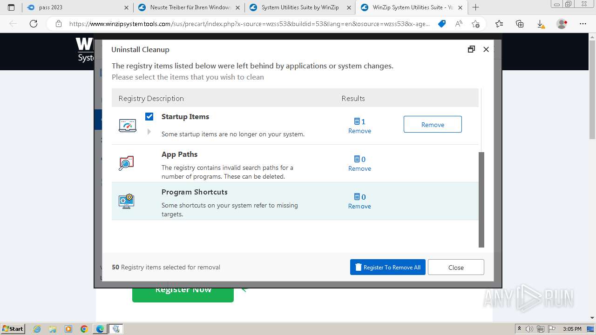Expand the Startup Items details arrow
Image resolution: width=596 pixels, height=335 pixels.
(149, 132)
